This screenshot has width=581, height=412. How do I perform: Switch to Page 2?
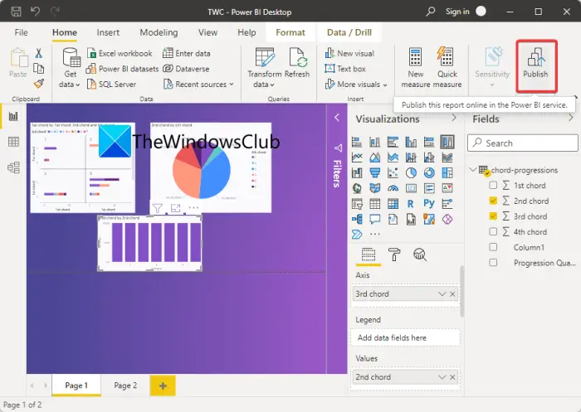pyautogui.click(x=125, y=385)
